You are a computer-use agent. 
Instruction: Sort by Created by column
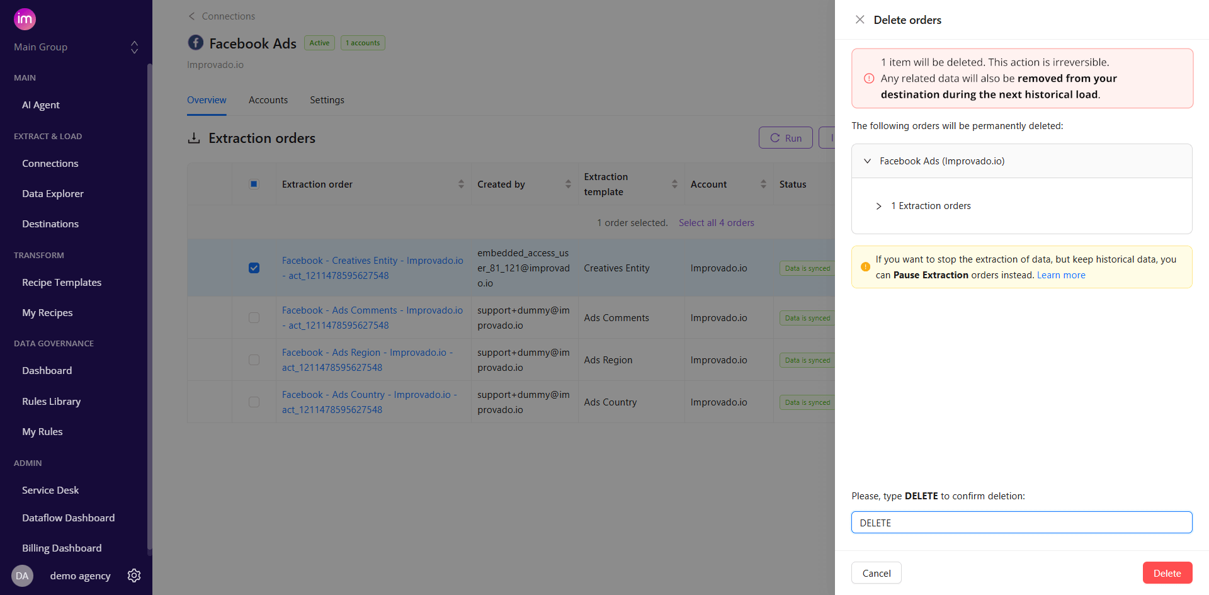(x=568, y=184)
